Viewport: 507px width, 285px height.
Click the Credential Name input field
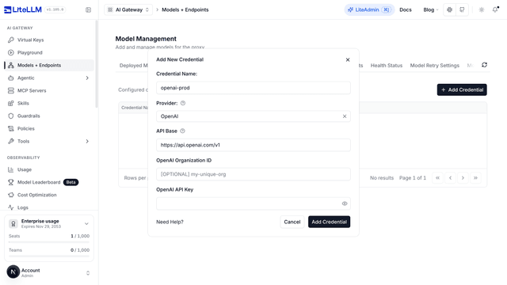(x=253, y=88)
